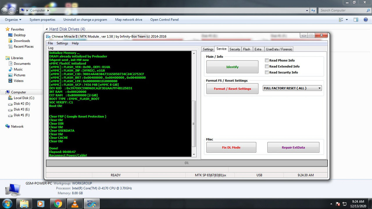This screenshot has height=209, width=372.
Task: Click the 0% progress bar
Action: [187, 163]
